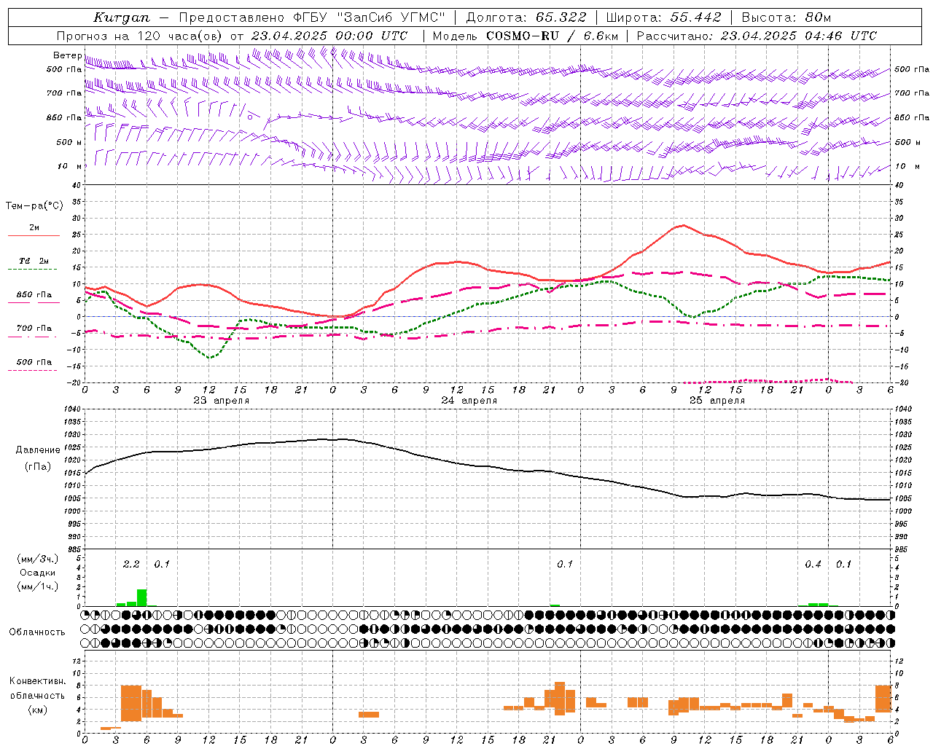This screenshot has width=933, height=746.
Task: Click the tallest green precipitation bar
Action: (141, 597)
